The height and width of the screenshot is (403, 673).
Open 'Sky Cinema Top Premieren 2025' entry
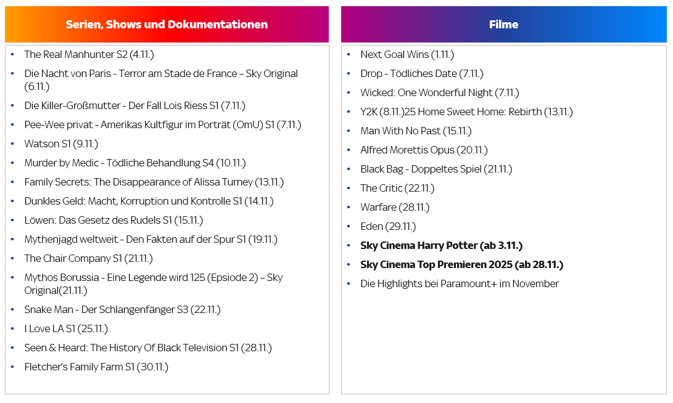461,265
